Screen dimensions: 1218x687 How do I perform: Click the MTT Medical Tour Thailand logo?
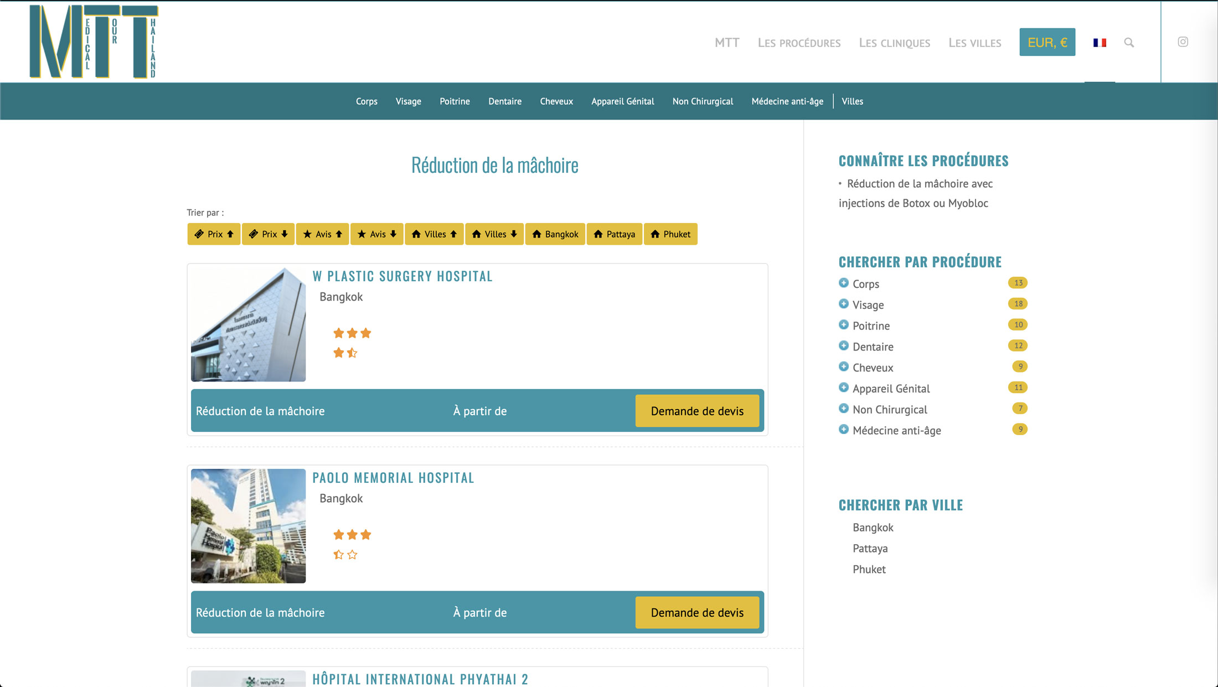pyautogui.click(x=94, y=42)
